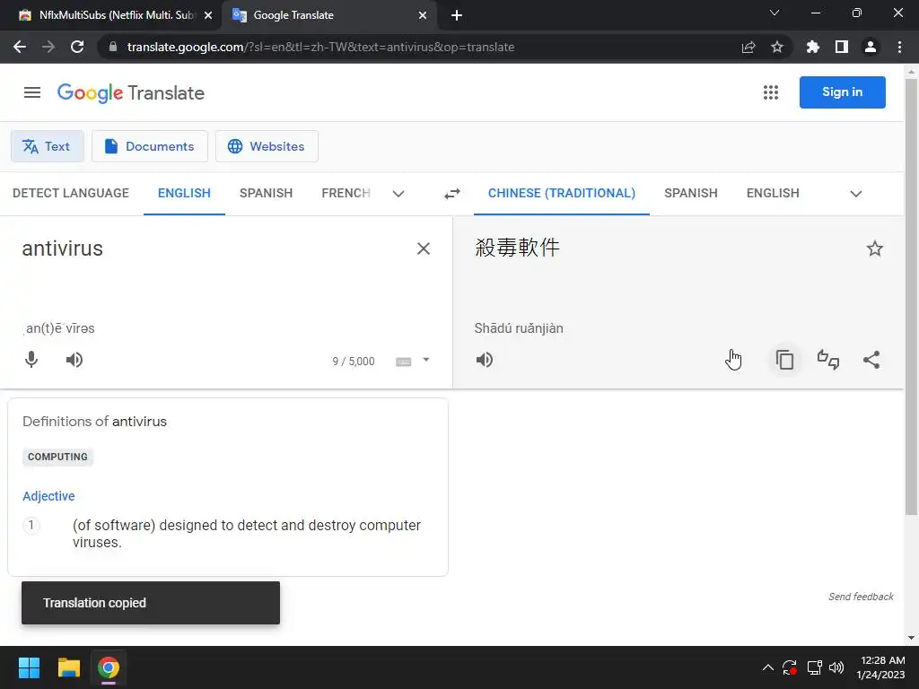Select Spanish as the target language
This screenshot has width=919, height=689.
tap(690, 194)
